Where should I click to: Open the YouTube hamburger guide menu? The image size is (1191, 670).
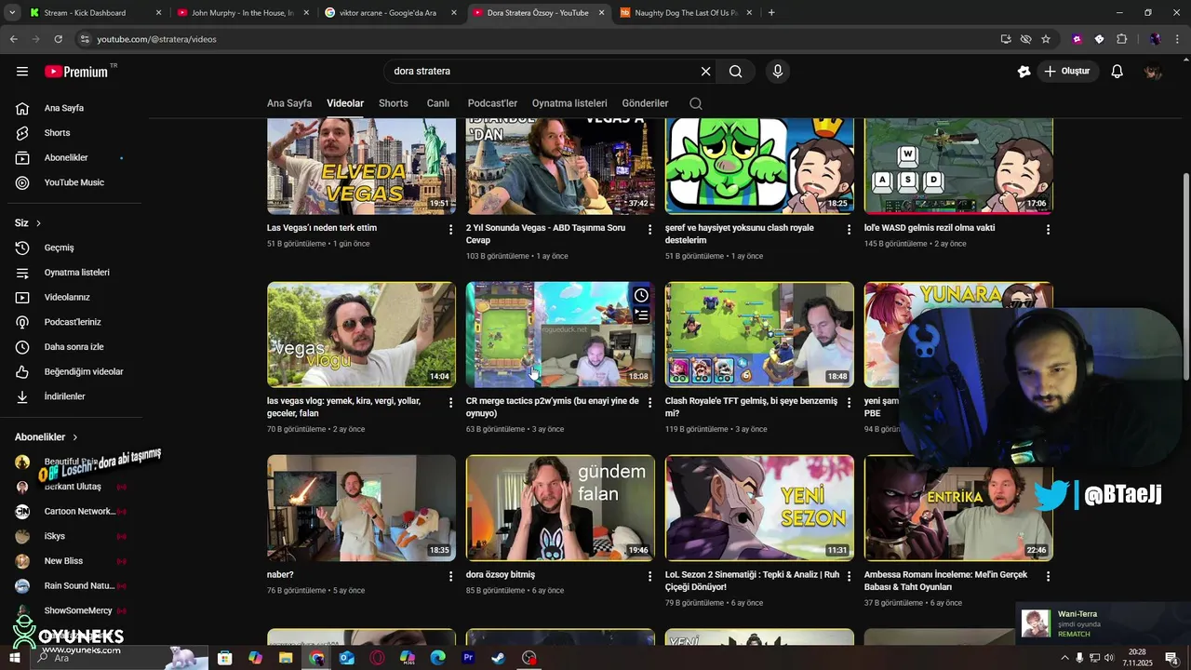(22, 71)
